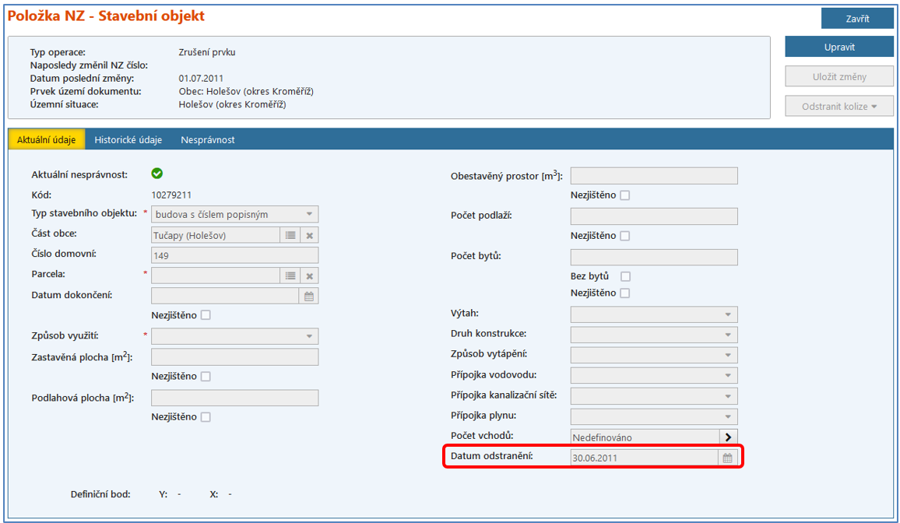Toggle Nezjištěno checkbox under Datum dokončení
This screenshot has height=523, width=900.
(206, 315)
